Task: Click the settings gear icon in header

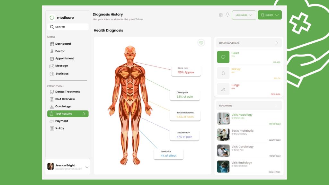Action: point(221,15)
